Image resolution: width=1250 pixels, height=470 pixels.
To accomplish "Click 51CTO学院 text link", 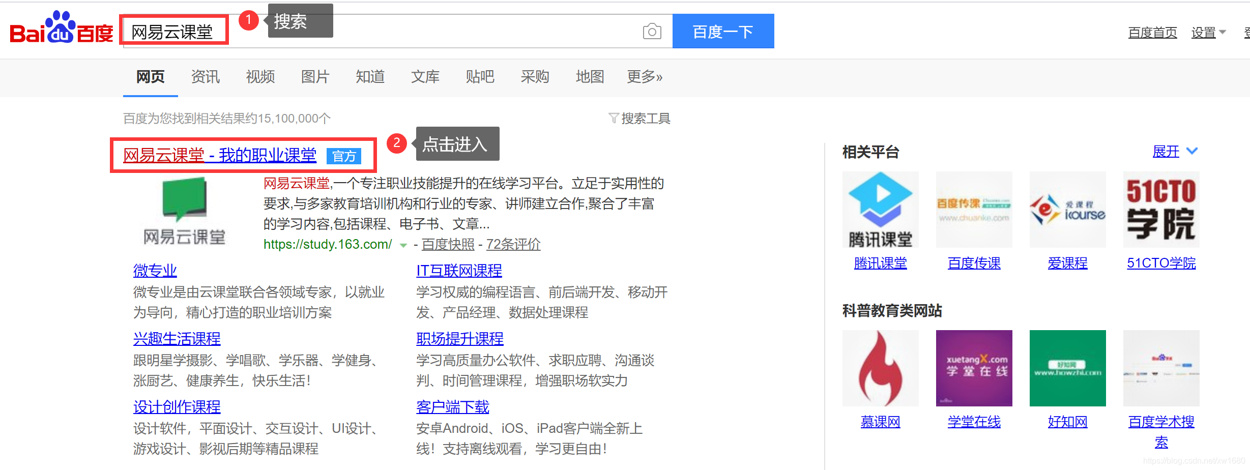I will [x=1161, y=263].
